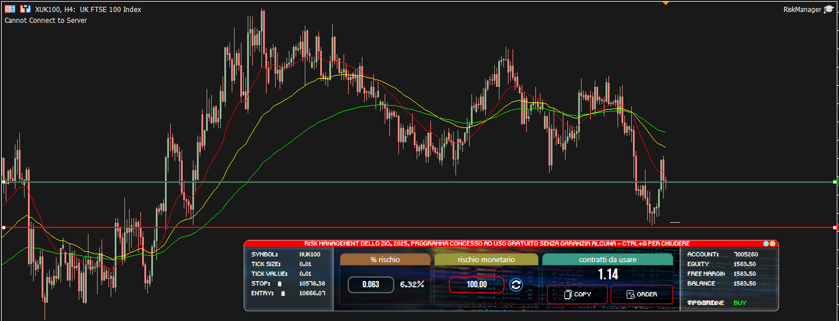The image size is (839, 321).
Task: Open the depth of market icon
Action: [x=25, y=9]
